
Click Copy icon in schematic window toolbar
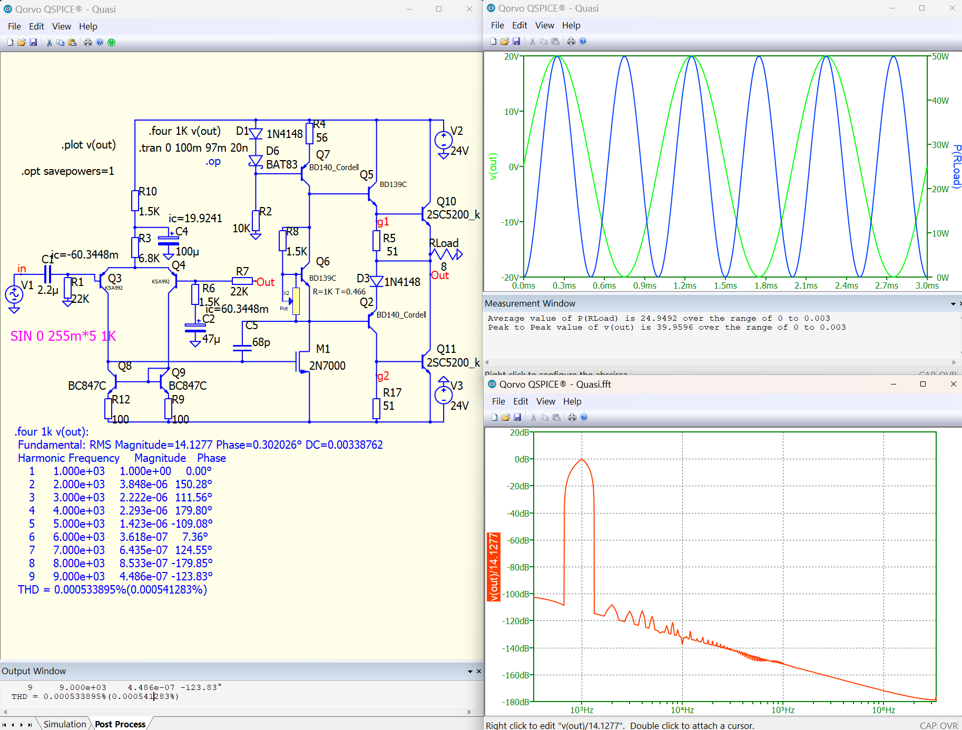tap(60, 42)
